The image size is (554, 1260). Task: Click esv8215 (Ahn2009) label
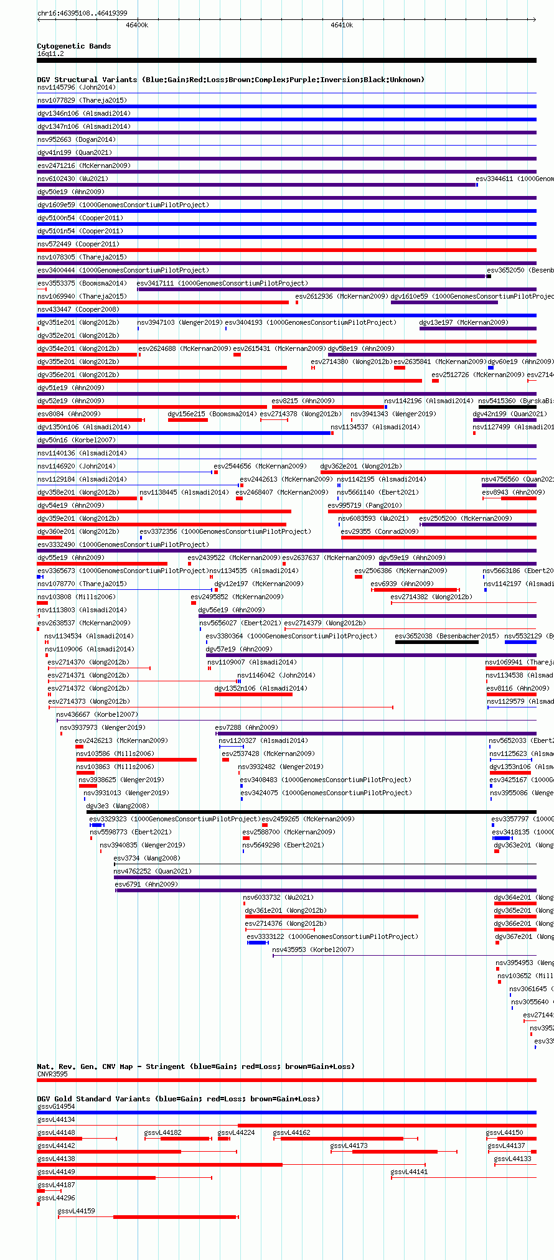coord(303,401)
